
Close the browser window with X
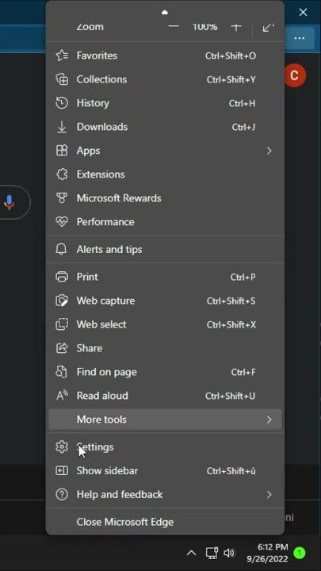tap(303, 13)
